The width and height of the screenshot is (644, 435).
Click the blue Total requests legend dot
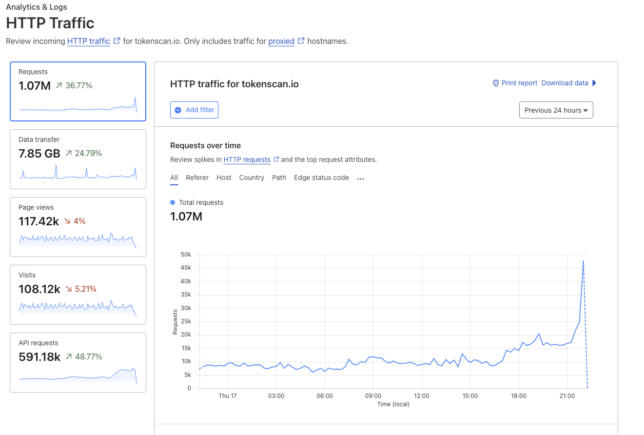pyautogui.click(x=173, y=202)
